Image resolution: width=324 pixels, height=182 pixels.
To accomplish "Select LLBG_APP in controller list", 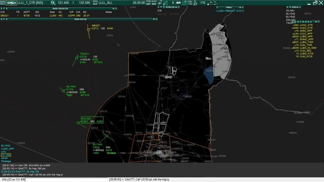I will point(306,36).
